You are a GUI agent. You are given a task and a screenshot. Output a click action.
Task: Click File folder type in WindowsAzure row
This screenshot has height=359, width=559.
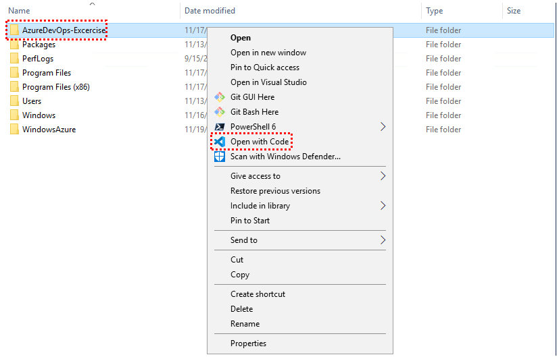(x=443, y=130)
